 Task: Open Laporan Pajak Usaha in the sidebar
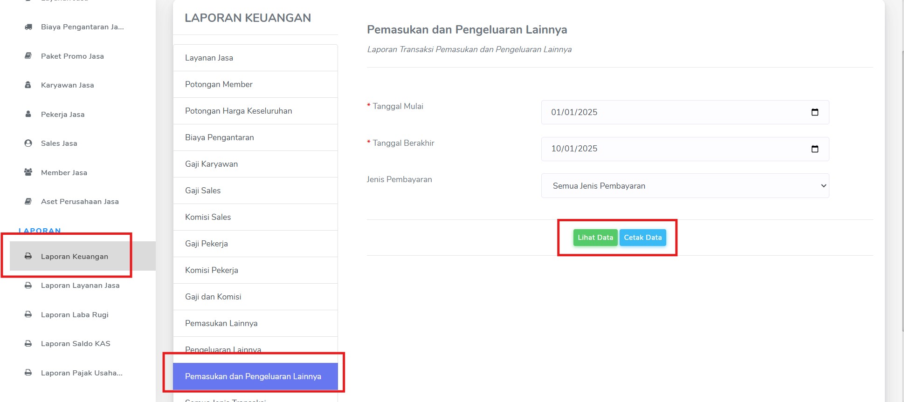click(x=82, y=373)
